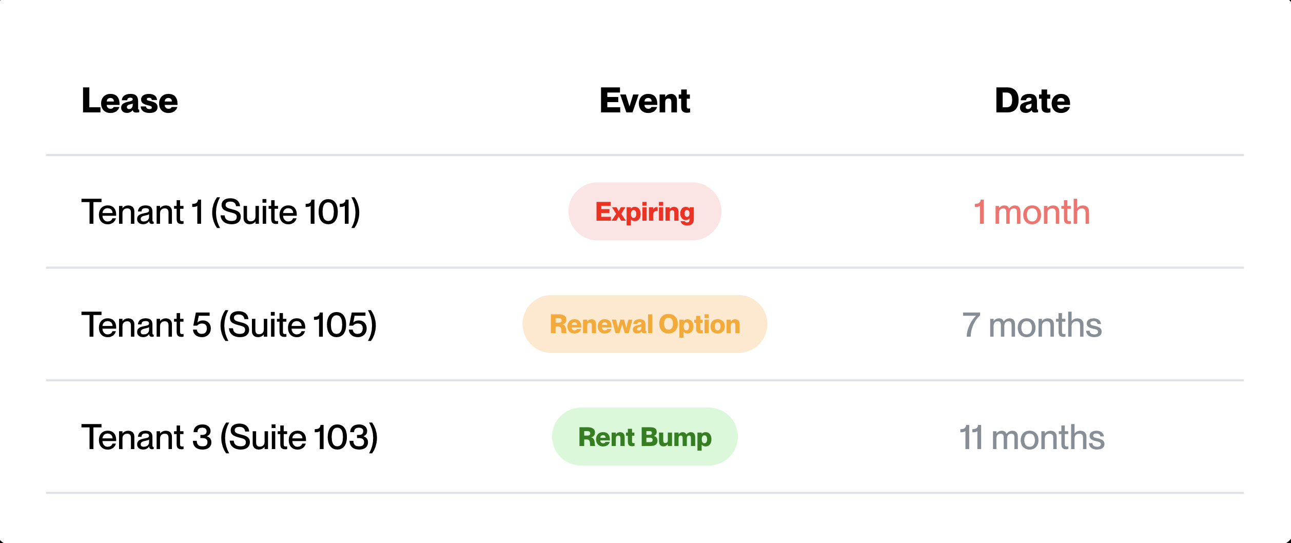This screenshot has height=543, width=1291.
Task: Click the (Suite 105) text
Action: pos(298,325)
